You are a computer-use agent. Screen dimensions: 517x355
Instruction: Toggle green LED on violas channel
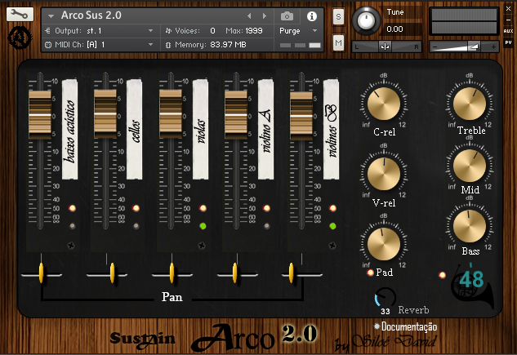tap(203, 226)
